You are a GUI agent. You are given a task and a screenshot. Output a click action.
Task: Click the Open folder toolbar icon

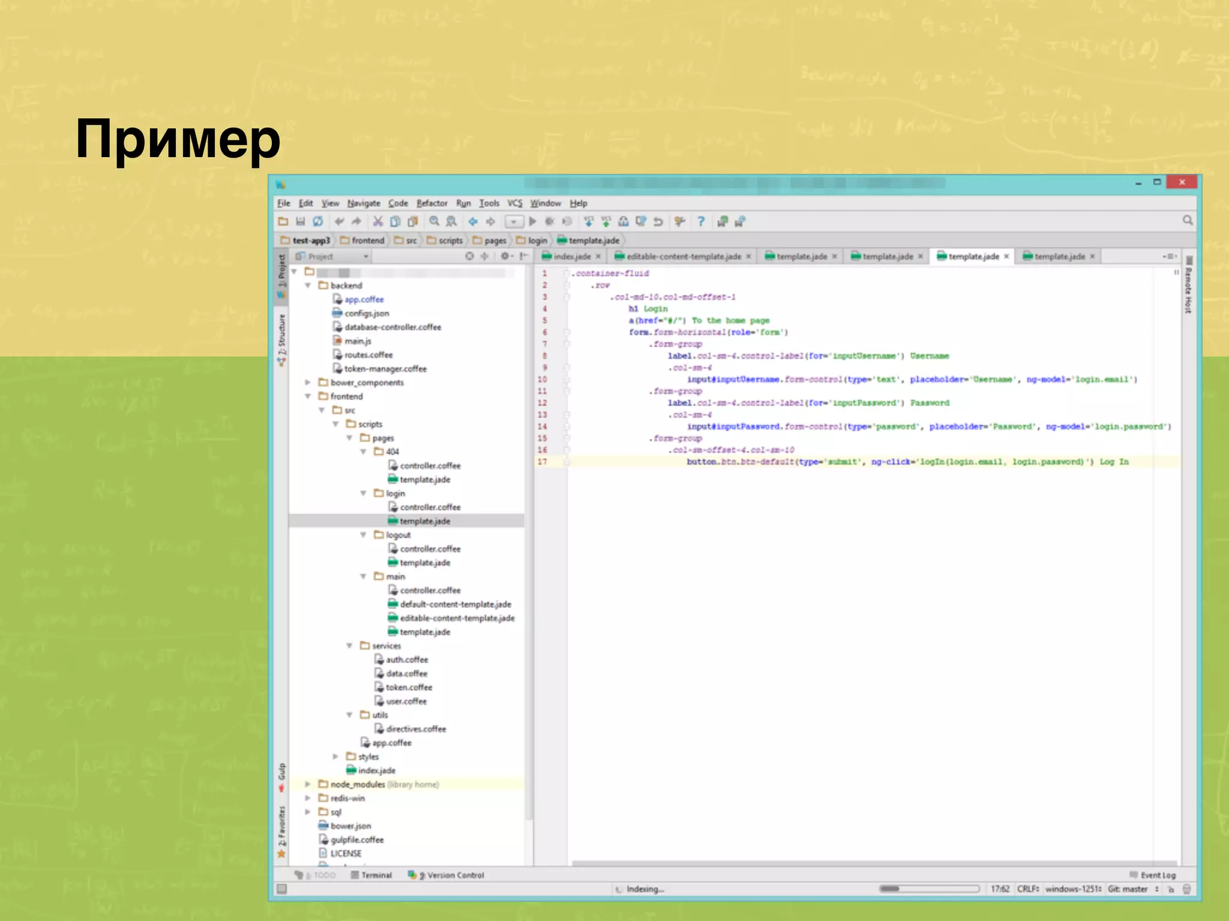point(283,222)
